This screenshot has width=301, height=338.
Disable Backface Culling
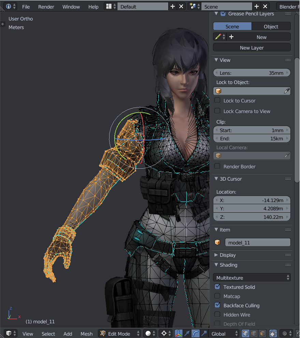(x=217, y=305)
